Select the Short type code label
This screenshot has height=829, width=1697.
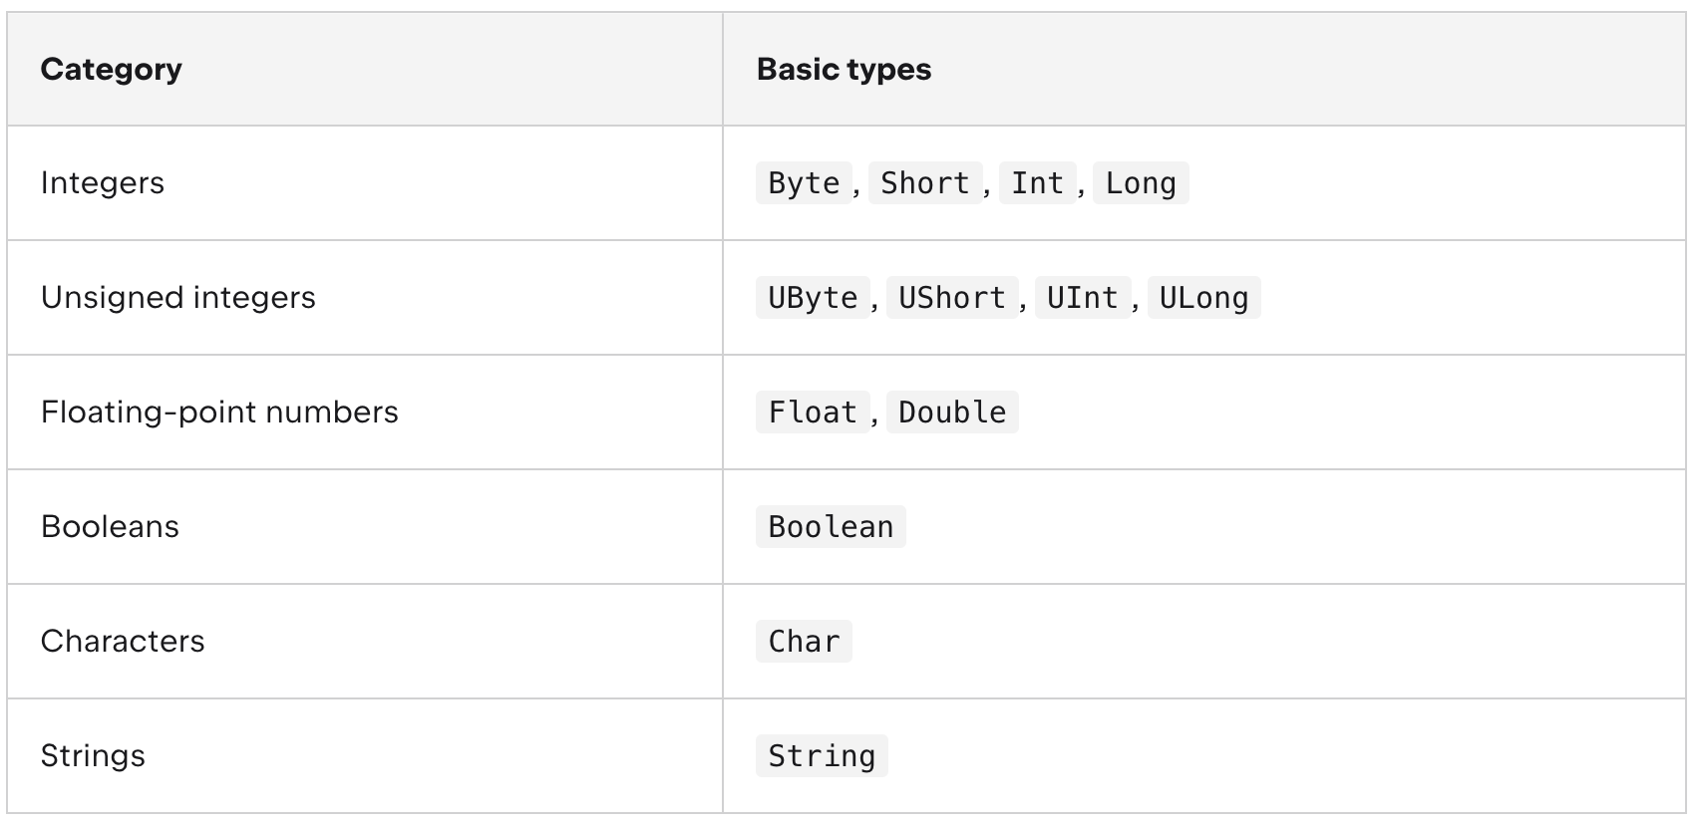pyautogui.click(x=925, y=183)
